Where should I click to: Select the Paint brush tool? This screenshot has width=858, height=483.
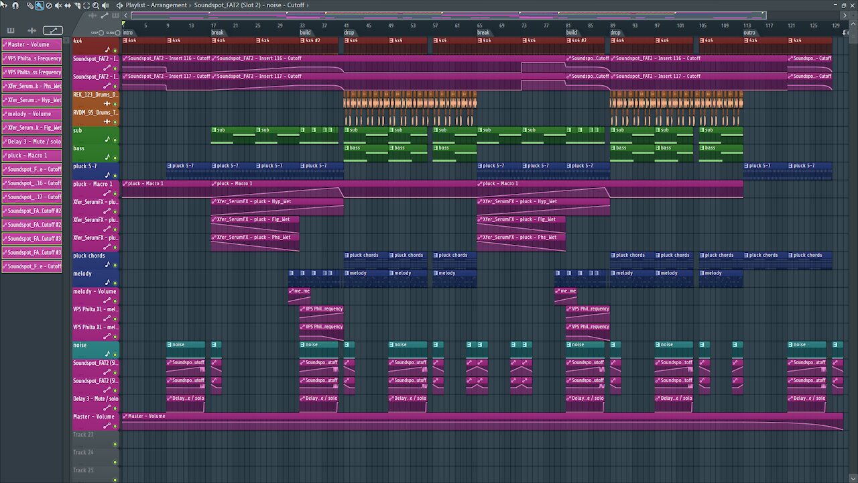40,5
